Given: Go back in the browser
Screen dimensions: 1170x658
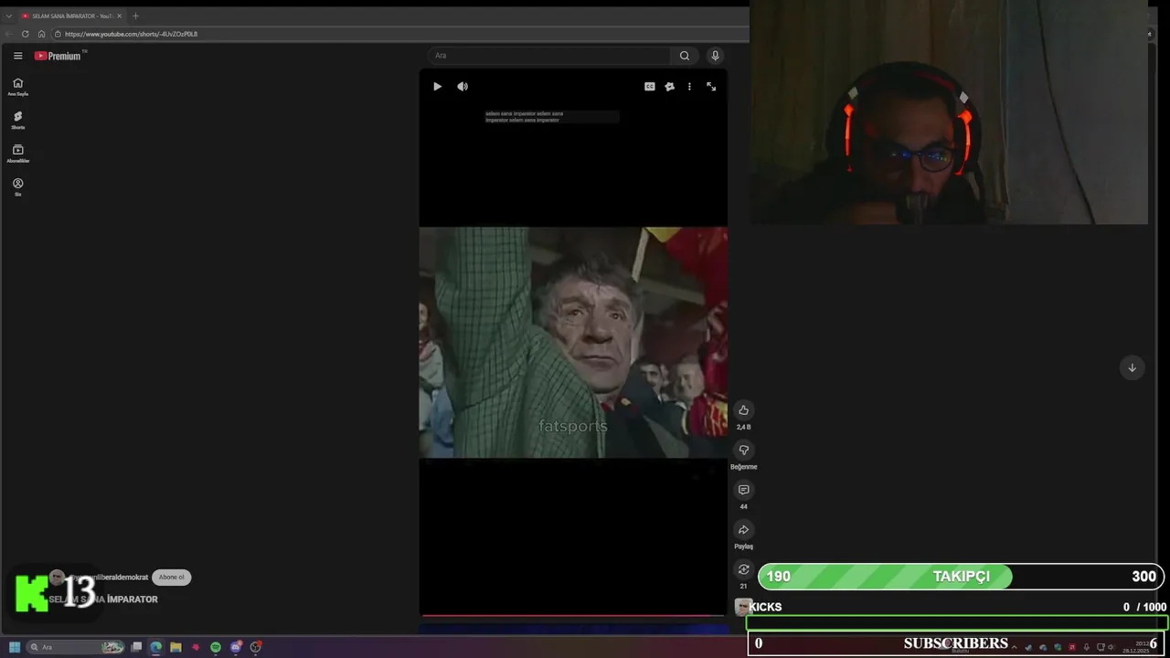Looking at the screenshot, I should [9, 34].
